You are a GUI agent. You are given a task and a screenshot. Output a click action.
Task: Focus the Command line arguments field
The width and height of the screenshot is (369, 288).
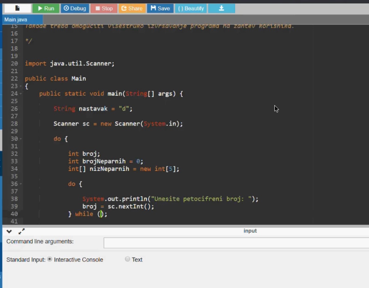[x=236, y=243]
